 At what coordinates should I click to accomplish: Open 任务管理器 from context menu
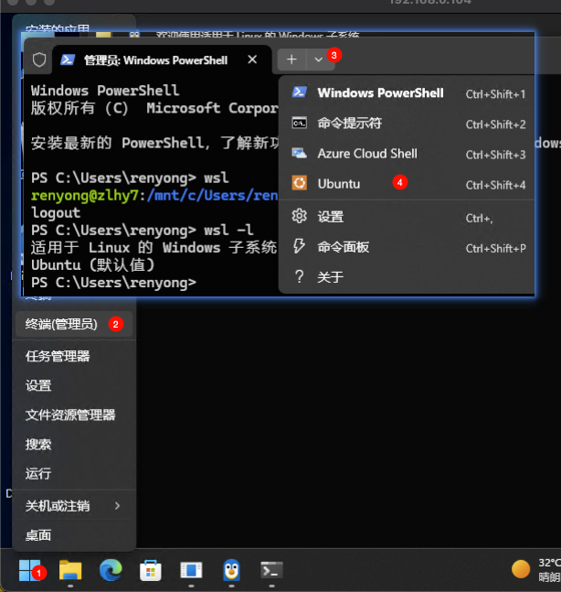point(74,356)
